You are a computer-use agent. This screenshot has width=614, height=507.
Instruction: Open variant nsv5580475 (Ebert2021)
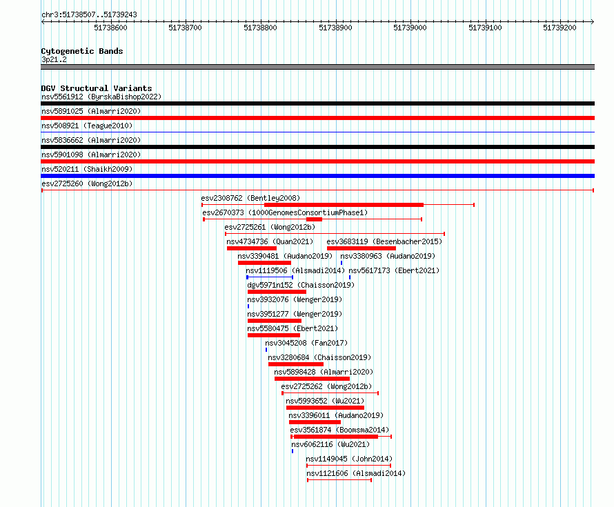point(293,328)
